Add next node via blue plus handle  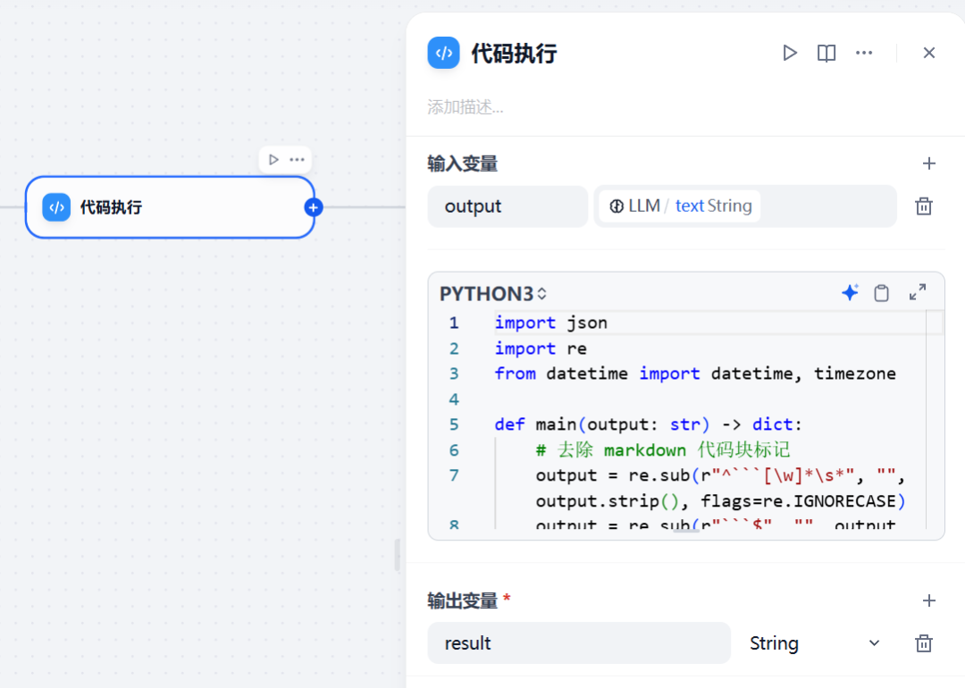click(x=314, y=207)
